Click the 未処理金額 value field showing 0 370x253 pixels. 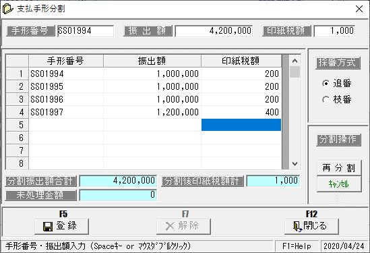coord(118,195)
